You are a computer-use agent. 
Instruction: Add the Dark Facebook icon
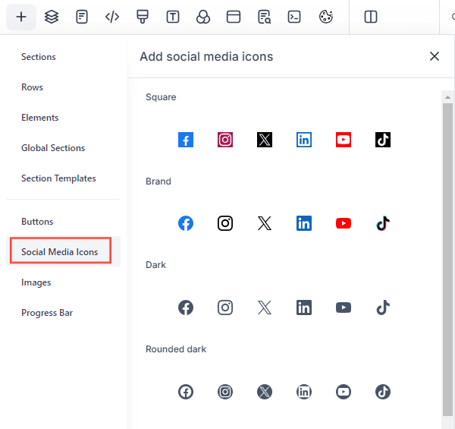point(186,308)
